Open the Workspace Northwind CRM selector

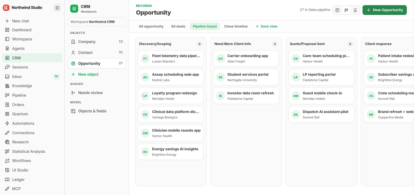click(x=97, y=22)
